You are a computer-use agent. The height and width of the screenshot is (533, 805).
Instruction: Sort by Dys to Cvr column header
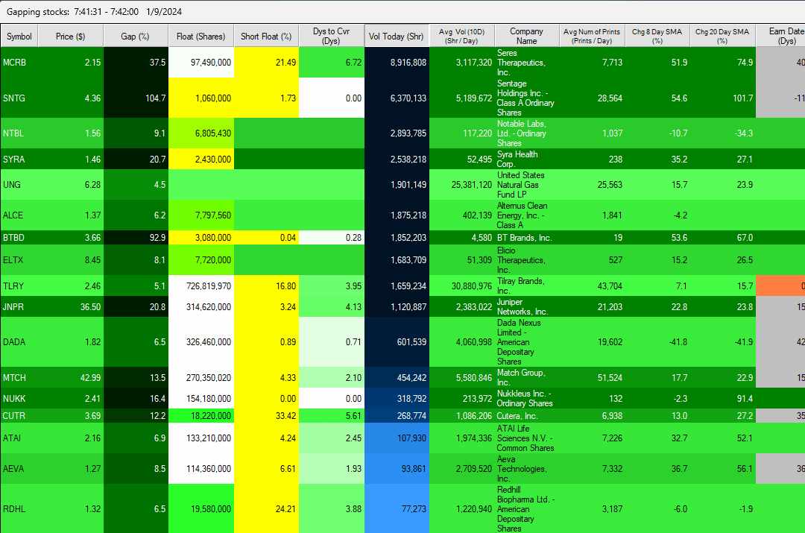point(331,35)
